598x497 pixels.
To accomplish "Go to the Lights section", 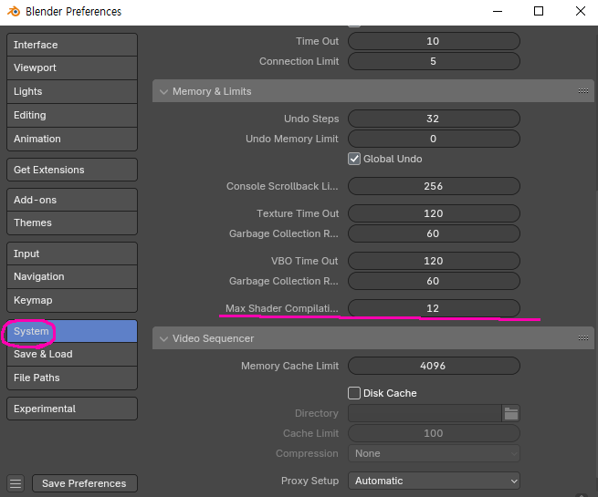I will pyautogui.click(x=72, y=91).
